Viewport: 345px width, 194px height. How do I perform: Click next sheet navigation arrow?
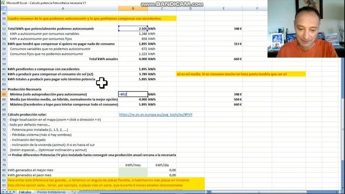(x=10, y=192)
